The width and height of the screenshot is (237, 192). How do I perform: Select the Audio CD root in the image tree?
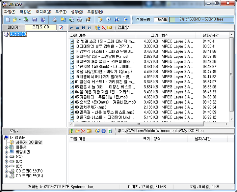click(18, 34)
